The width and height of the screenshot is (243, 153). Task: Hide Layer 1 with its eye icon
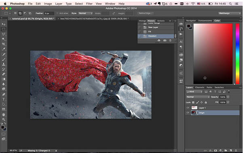point(188,108)
